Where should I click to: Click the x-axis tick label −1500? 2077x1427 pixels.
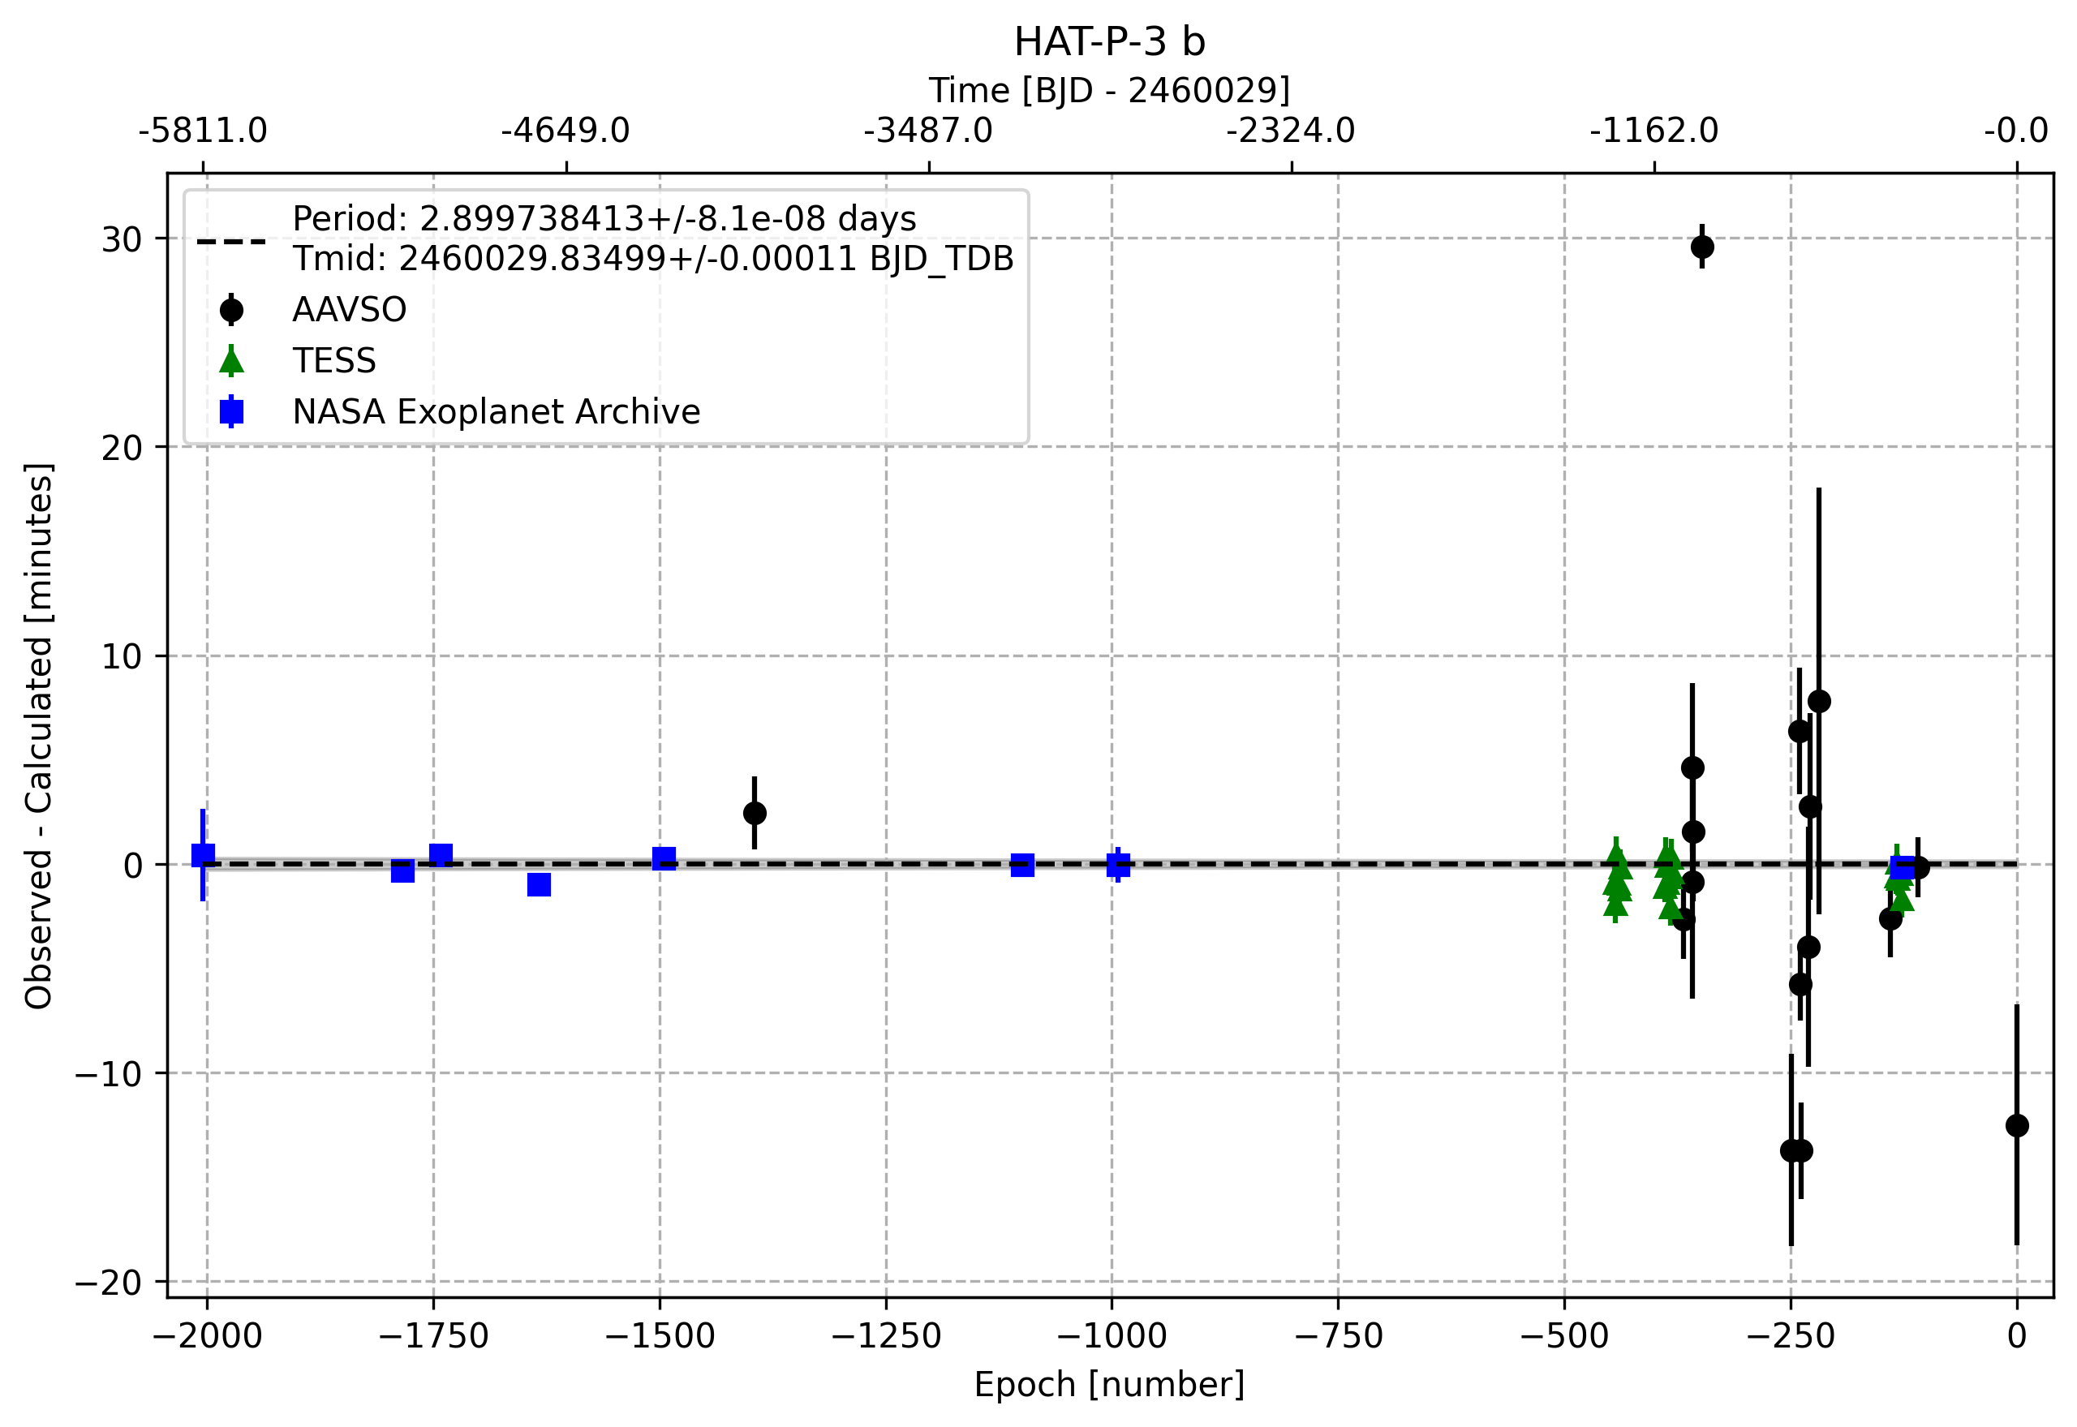660,1337
